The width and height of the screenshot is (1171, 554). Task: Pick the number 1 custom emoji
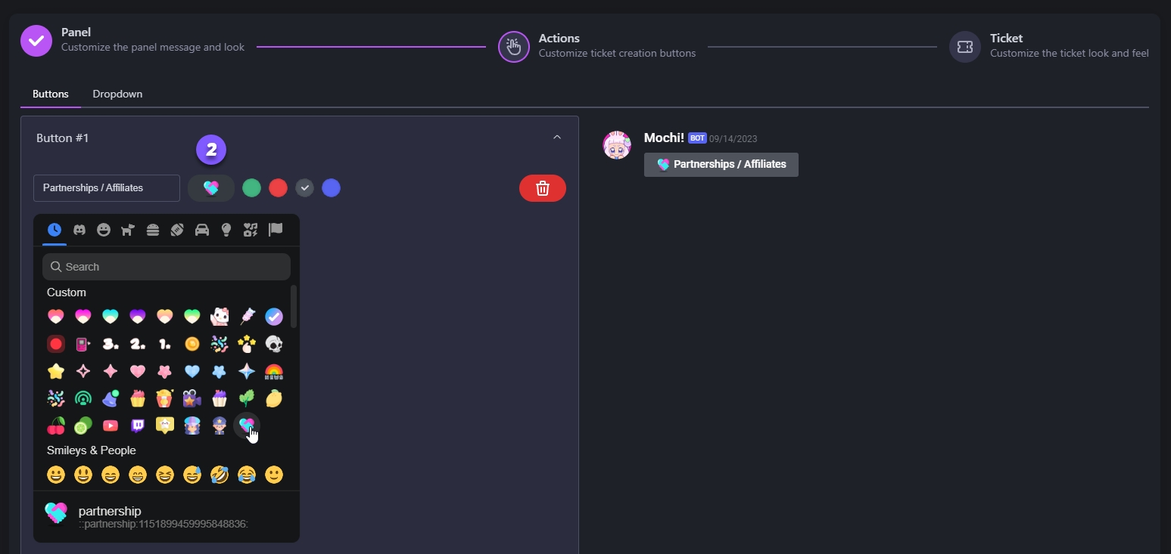(165, 344)
